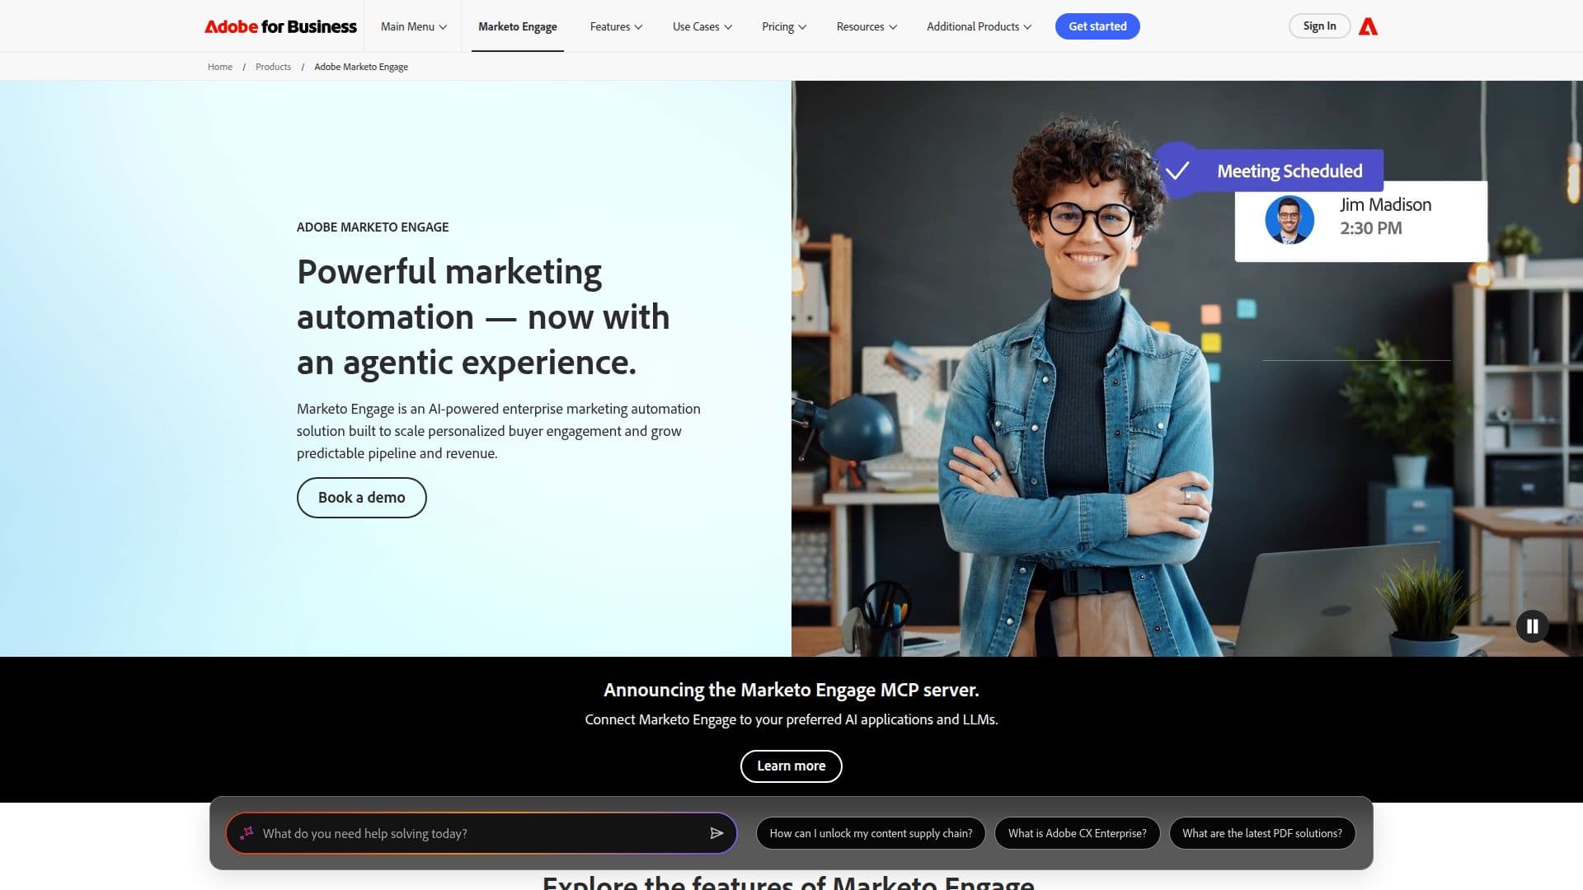Choose 'How can I unlock my content supply chain?'
Image resolution: width=1583 pixels, height=890 pixels.
tap(871, 833)
